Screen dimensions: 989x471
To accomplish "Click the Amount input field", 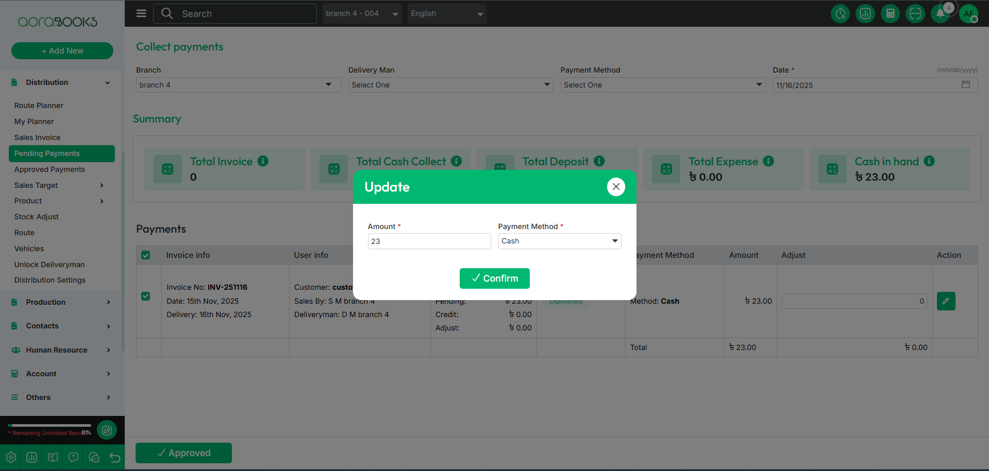I will coord(429,241).
